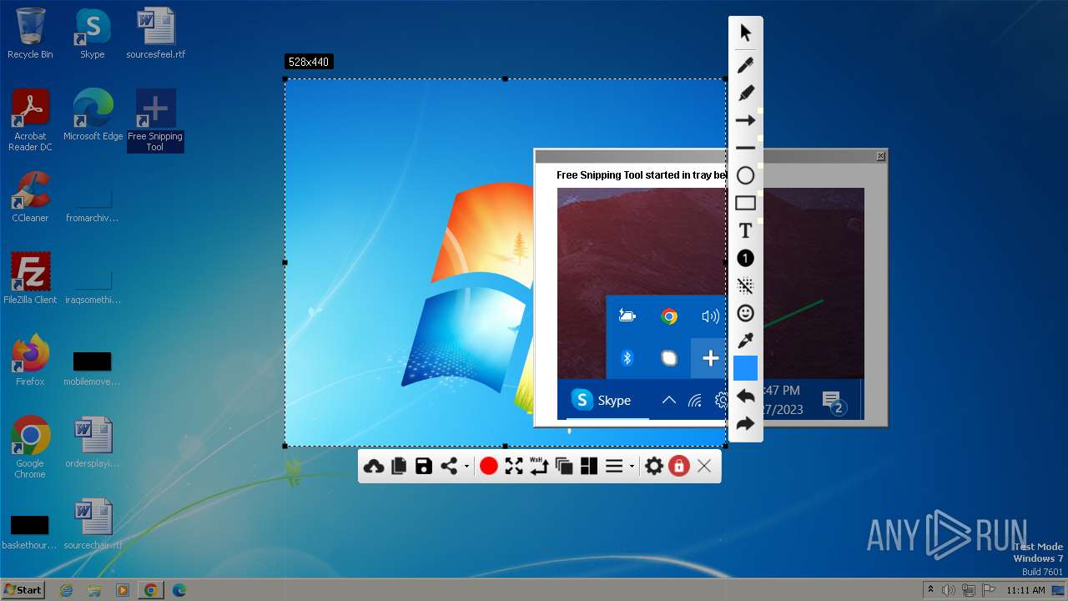Open the volume tray icon

click(948, 590)
